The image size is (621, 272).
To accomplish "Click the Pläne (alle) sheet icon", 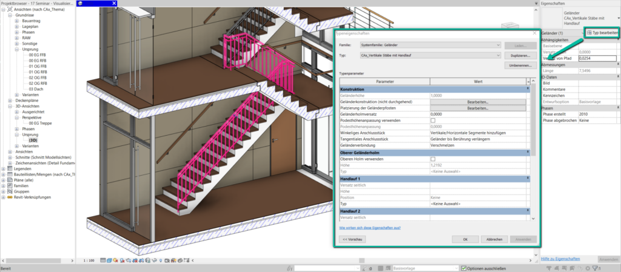I will pyautogui.click(x=10, y=180).
